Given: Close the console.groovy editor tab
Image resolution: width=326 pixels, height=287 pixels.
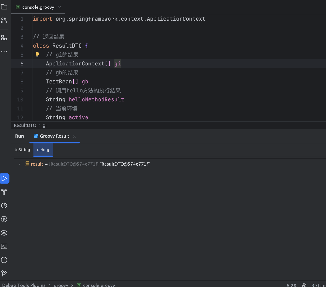Looking at the screenshot, I should [x=59, y=7].
